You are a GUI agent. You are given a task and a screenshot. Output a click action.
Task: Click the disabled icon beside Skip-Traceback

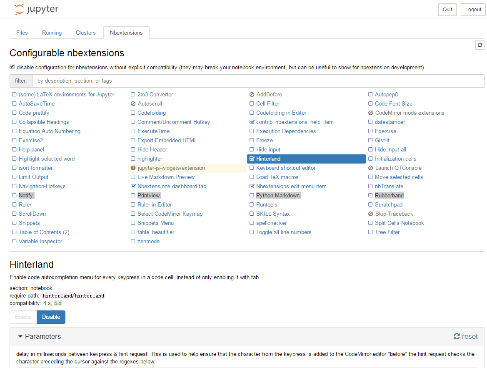click(x=370, y=214)
